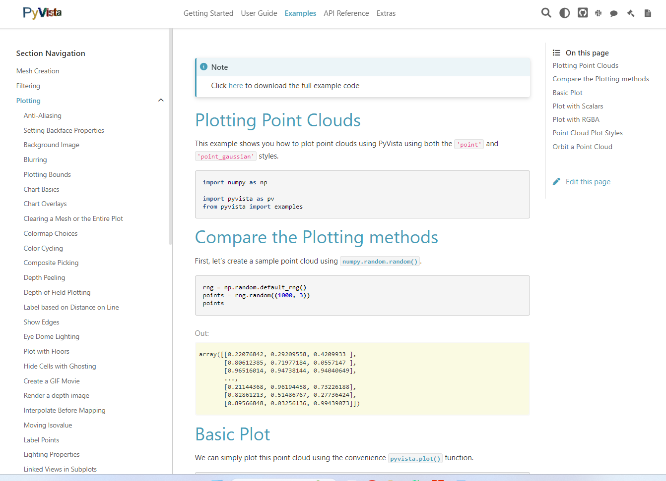
Task: Open the GitHub repository icon
Action: [583, 13]
